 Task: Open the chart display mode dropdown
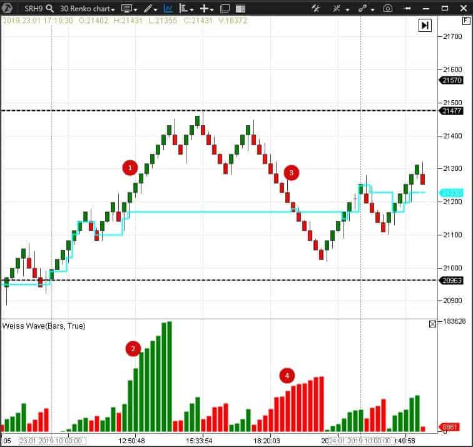pyautogui.click(x=129, y=9)
